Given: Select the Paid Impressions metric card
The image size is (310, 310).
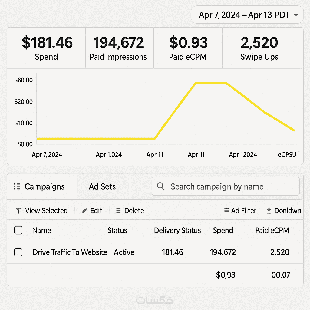Looking at the screenshot, I should click(118, 48).
